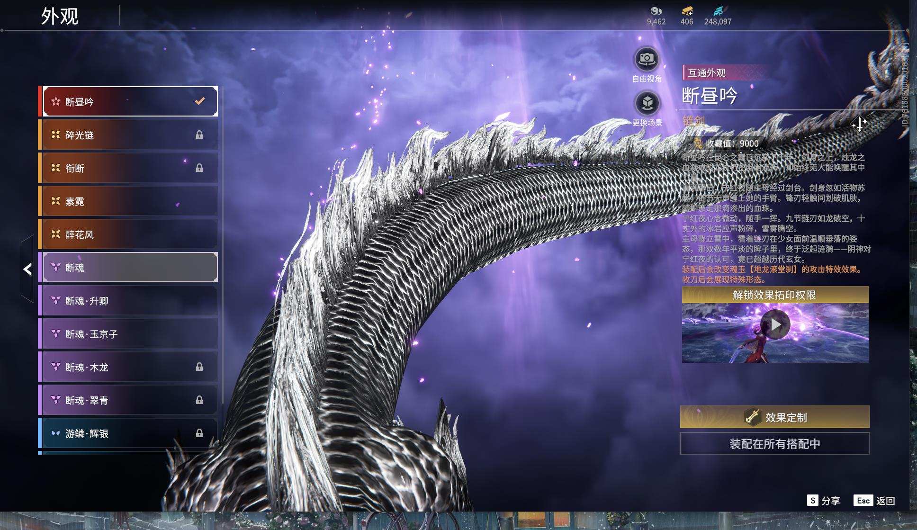Click the rarity icon beside 断昼吟
917x530 pixels.
coord(55,101)
